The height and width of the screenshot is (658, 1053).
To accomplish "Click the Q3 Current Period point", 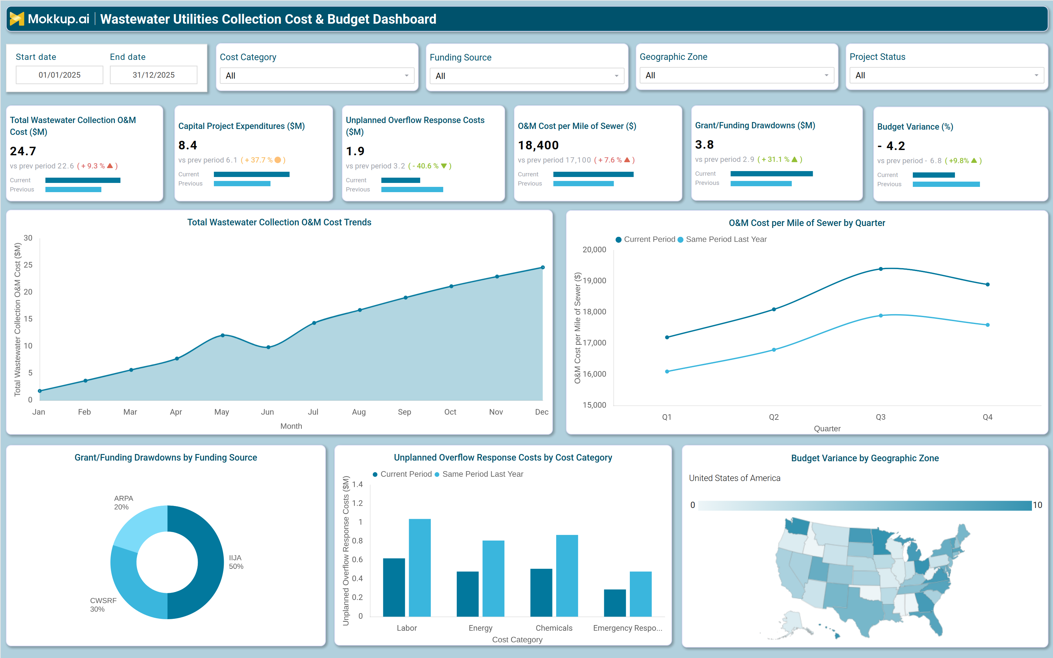I will (x=881, y=269).
